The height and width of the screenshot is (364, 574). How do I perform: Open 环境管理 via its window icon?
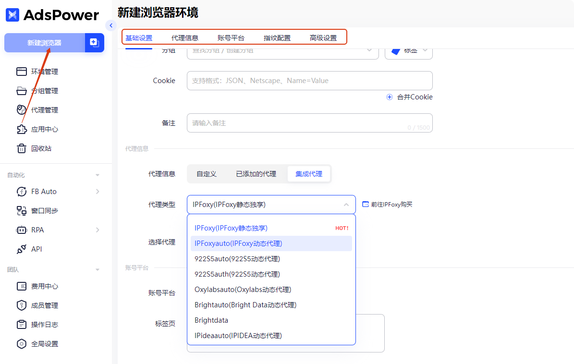coord(22,72)
